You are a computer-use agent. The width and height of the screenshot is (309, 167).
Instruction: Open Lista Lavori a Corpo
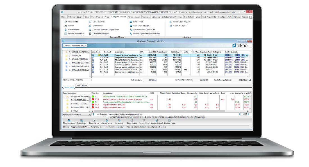click(x=139, y=26)
